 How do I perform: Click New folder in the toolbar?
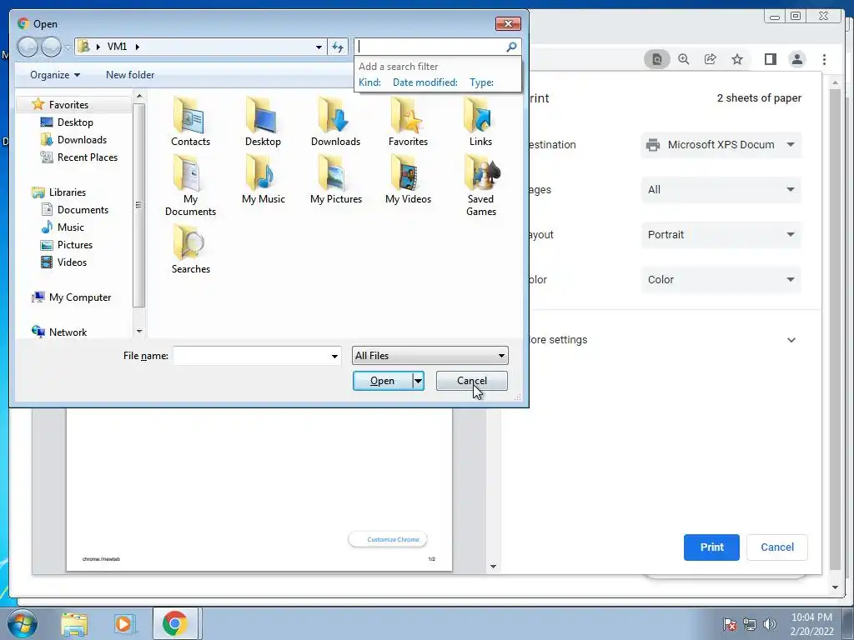[x=130, y=75]
